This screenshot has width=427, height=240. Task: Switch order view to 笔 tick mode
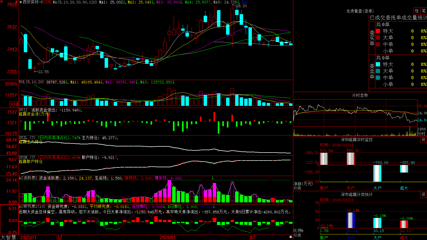pyautogui.click(x=424, y=11)
